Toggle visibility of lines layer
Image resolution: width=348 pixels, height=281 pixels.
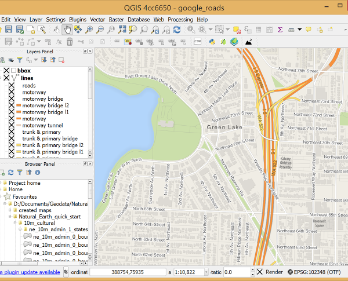coord(6,78)
